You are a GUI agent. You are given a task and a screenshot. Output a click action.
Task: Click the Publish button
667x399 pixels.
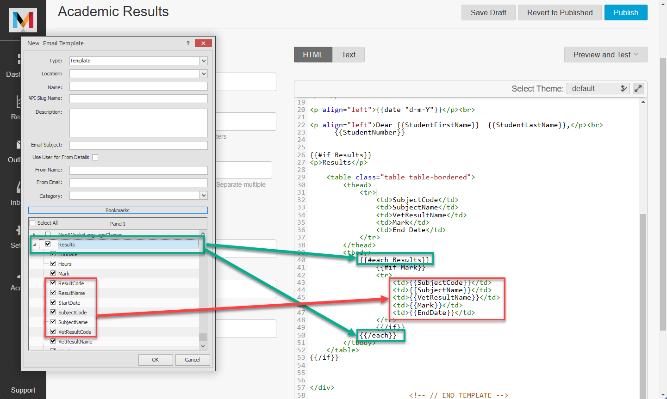click(625, 12)
